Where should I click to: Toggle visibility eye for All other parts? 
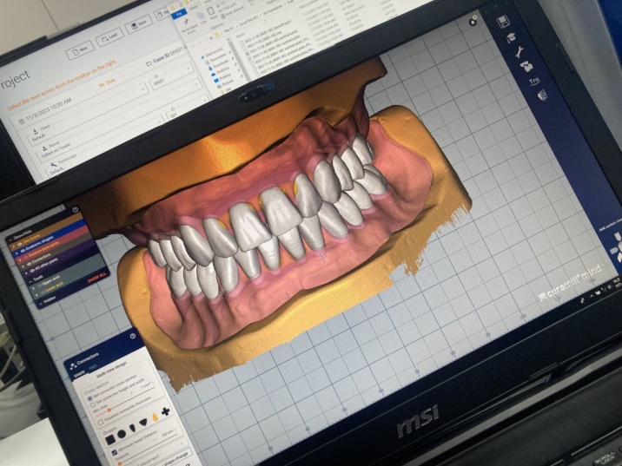point(31,271)
